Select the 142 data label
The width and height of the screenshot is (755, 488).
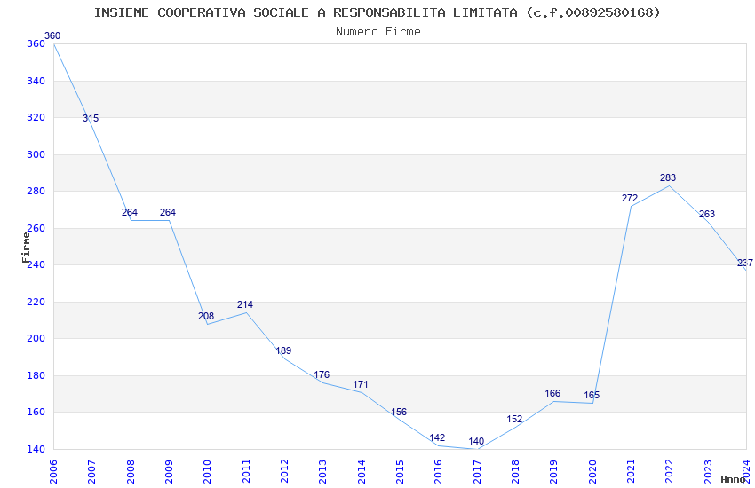(437, 437)
